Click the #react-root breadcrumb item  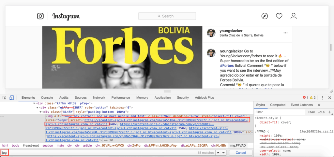click(x=31, y=146)
